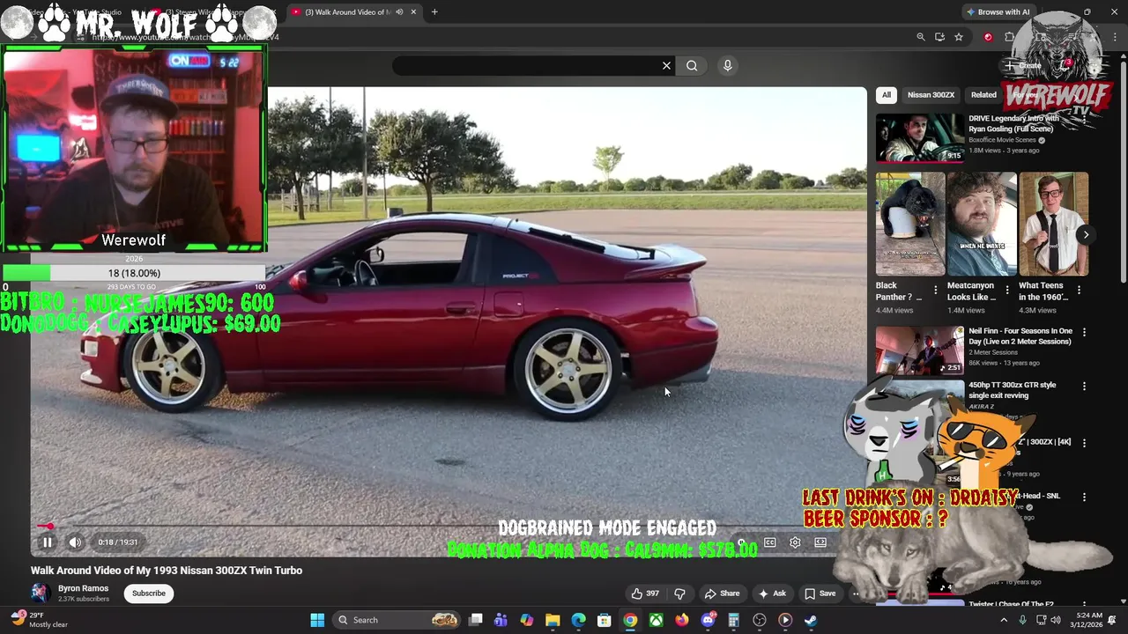Screen dimensions: 1128x634
Task: Open Chrome extensions puzzle icon
Action: tap(1009, 37)
